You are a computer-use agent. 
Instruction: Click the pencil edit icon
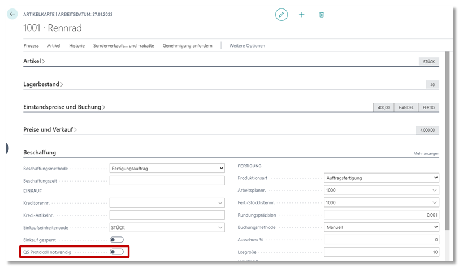point(282,15)
